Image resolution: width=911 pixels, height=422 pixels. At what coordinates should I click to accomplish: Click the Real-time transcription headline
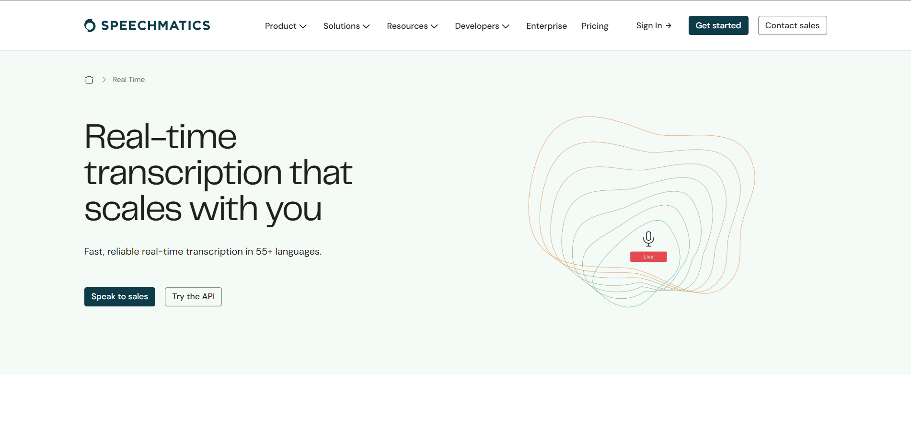tap(218, 173)
